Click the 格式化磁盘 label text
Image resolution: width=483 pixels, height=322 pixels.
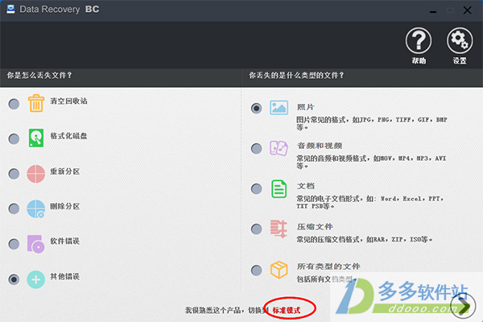pyautogui.click(x=68, y=136)
